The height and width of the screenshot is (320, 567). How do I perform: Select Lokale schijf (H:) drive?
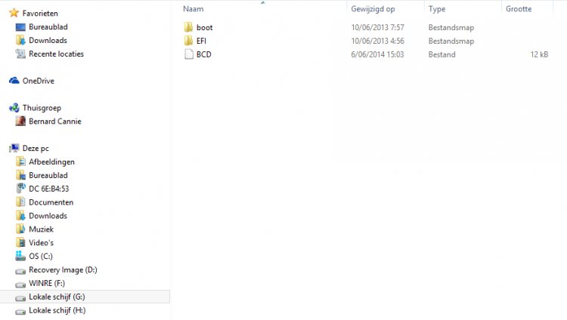point(57,310)
